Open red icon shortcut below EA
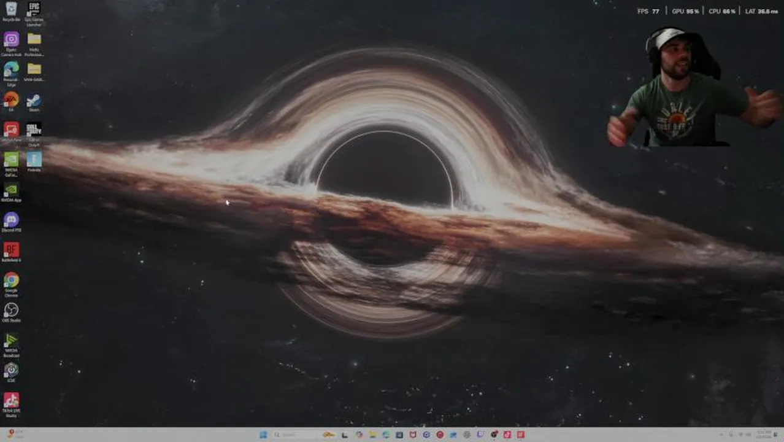Screen dimensions: 784x442 [11, 132]
